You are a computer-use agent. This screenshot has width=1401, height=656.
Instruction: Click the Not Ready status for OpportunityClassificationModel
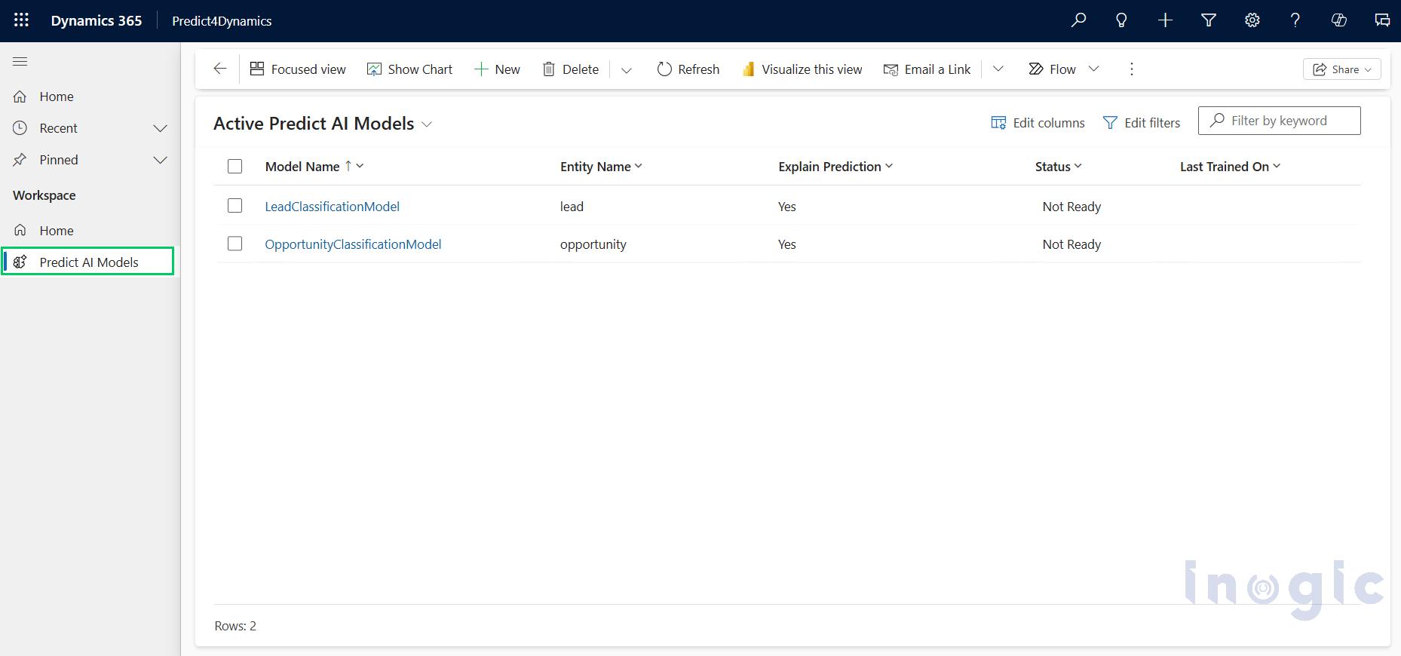click(1071, 244)
